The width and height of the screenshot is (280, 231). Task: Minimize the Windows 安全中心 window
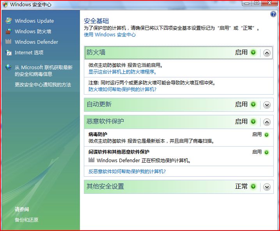[x=247, y=3]
